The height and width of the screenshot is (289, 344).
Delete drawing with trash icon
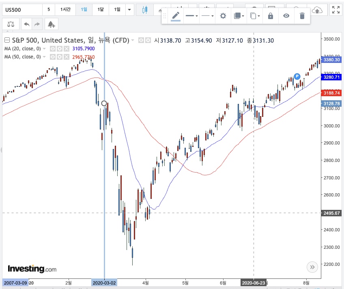click(302, 16)
